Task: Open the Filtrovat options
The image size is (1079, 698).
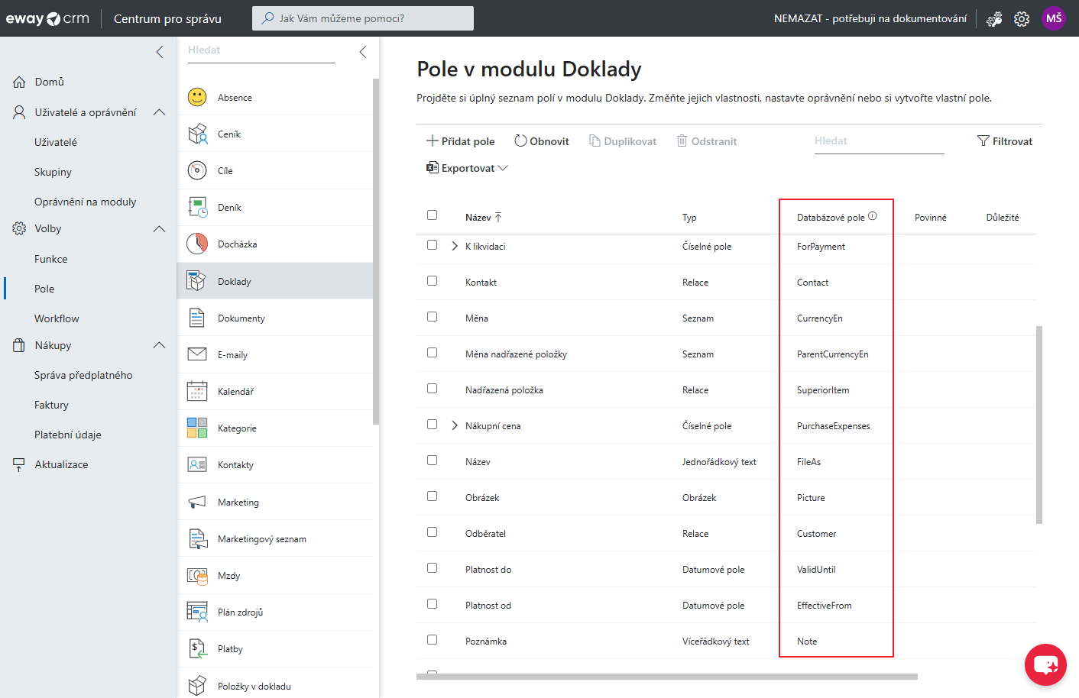Action: 1005,141
